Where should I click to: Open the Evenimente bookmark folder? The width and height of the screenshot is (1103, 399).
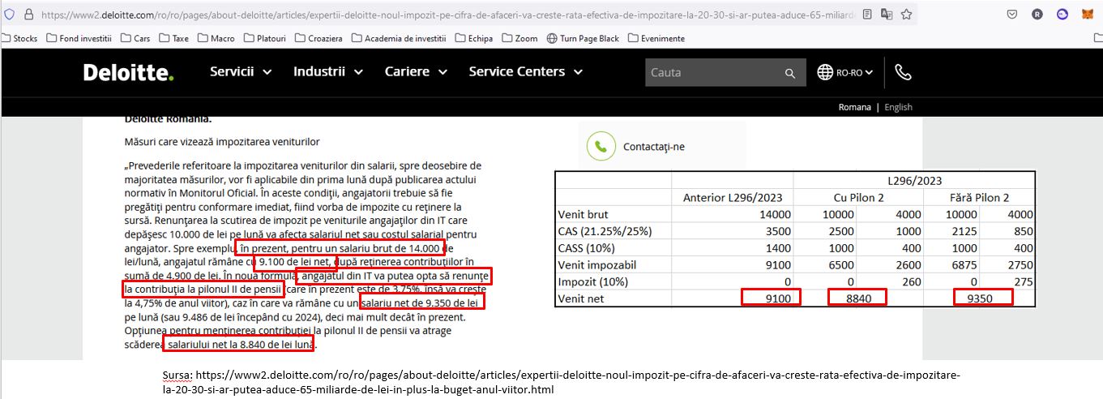click(656, 38)
